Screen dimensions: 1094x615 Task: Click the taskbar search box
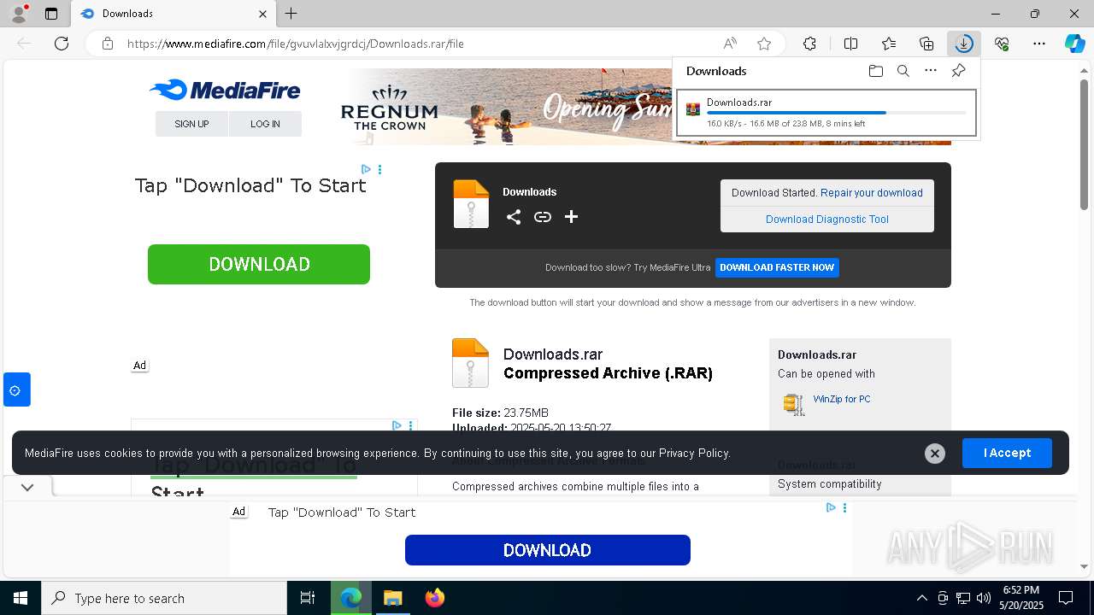tap(164, 598)
